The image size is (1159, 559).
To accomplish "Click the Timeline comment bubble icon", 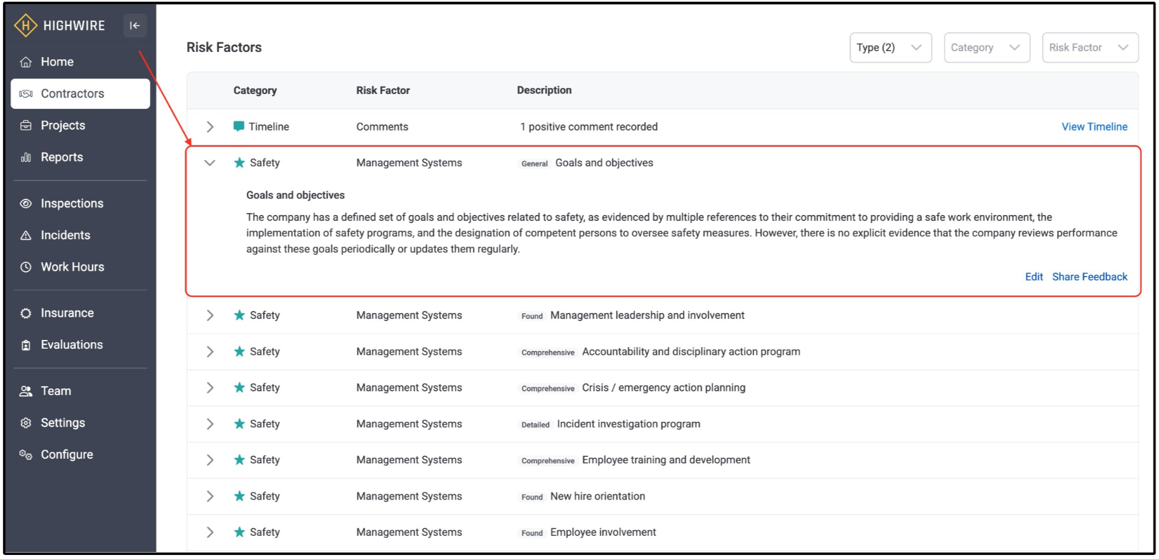I will (239, 126).
